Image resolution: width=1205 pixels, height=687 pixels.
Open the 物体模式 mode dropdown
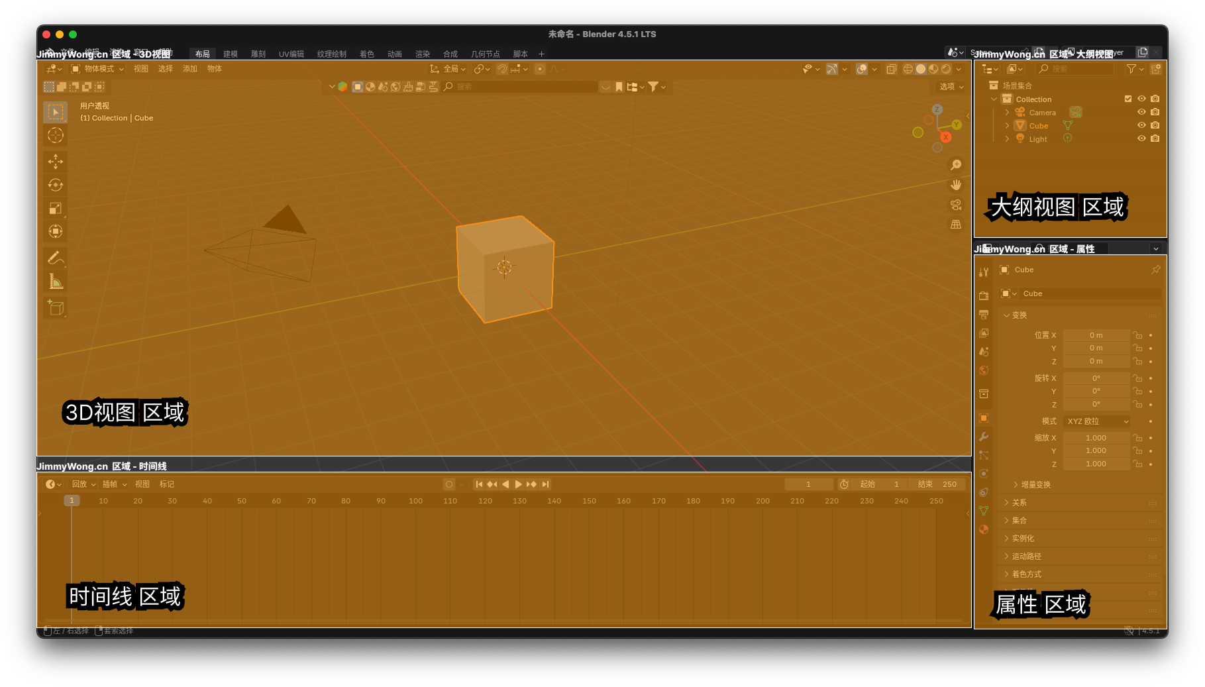coord(98,69)
